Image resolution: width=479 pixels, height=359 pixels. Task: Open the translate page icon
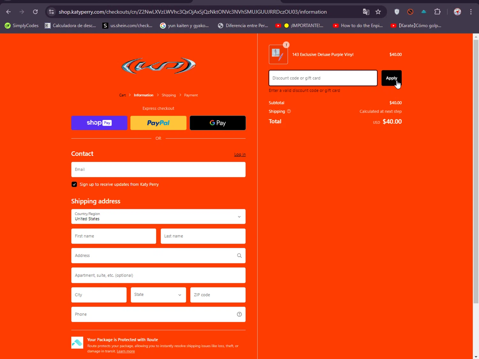click(366, 12)
